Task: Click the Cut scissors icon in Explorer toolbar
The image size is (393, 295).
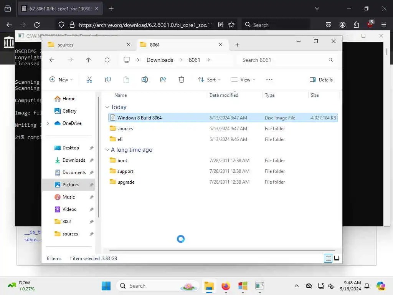Action: coord(89,80)
